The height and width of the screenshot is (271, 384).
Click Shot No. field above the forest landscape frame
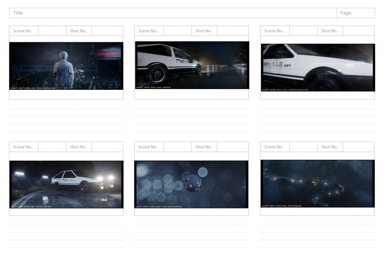pos(358,147)
